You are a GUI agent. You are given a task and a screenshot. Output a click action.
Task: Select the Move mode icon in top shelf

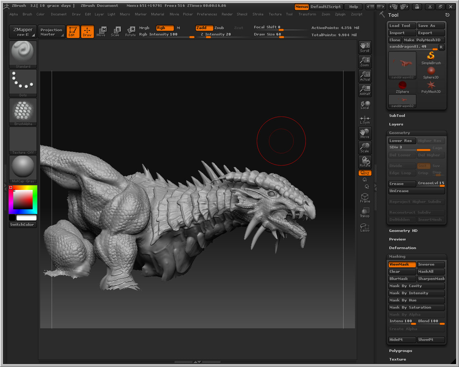[x=101, y=32]
